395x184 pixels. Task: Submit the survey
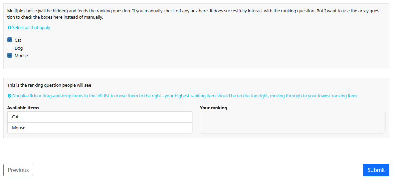coord(376,170)
